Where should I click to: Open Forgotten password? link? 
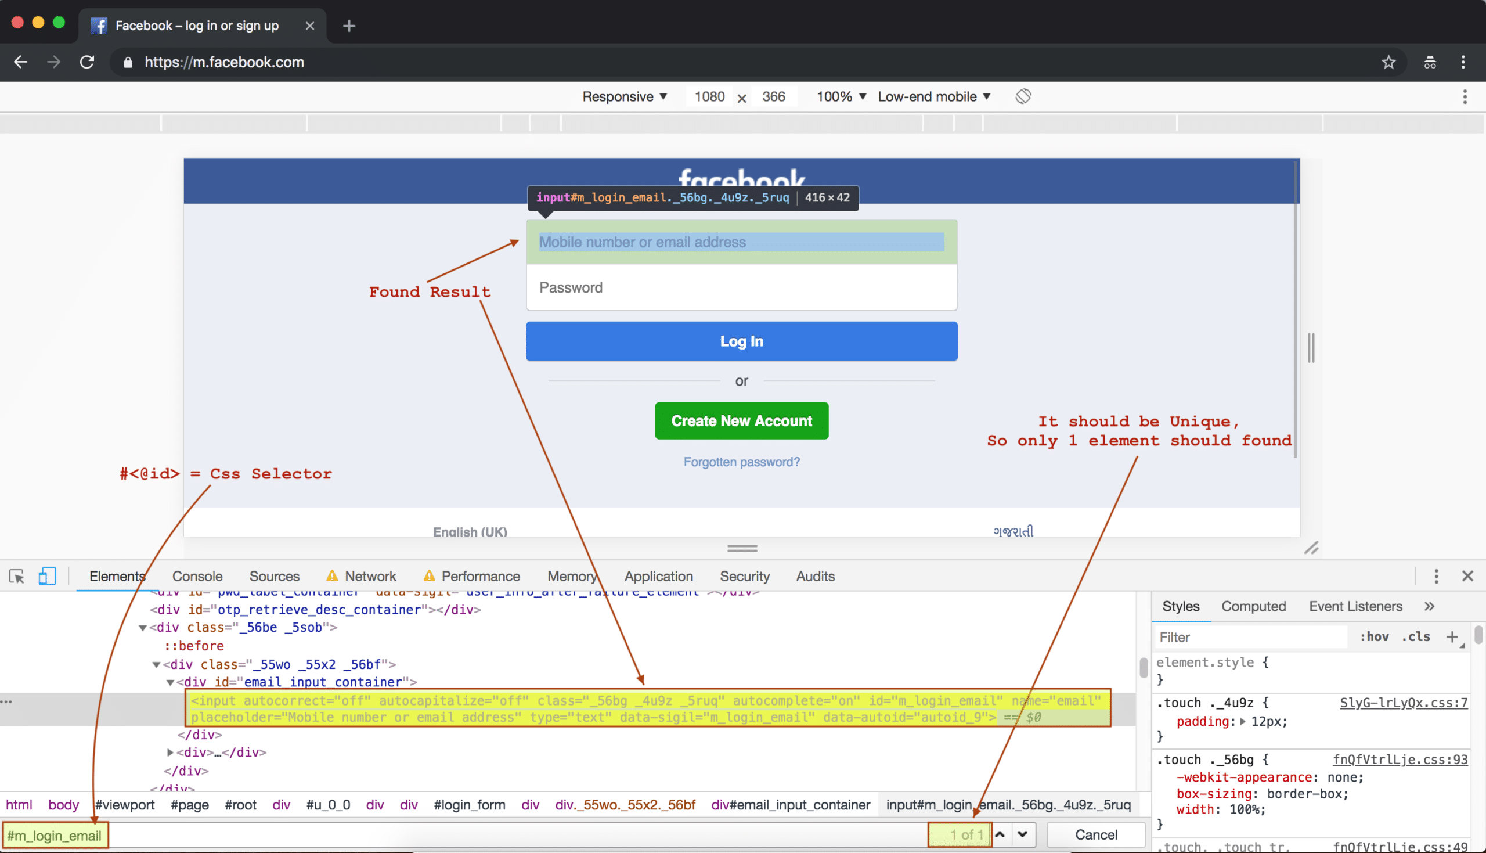(741, 462)
